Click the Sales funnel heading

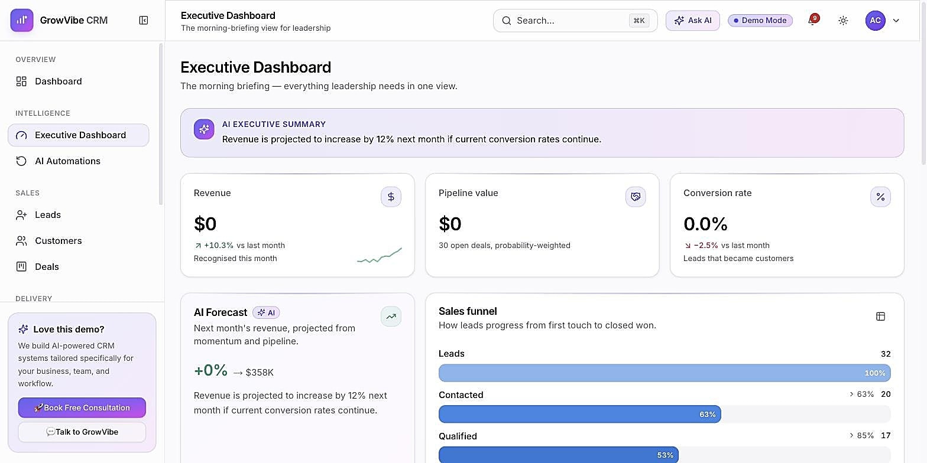click(x=468, y=311)
